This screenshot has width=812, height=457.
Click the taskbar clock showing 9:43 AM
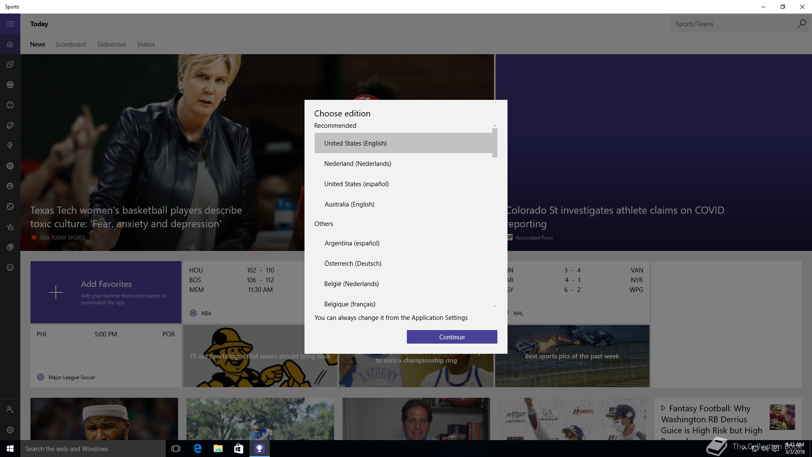(x=795, y=449)
